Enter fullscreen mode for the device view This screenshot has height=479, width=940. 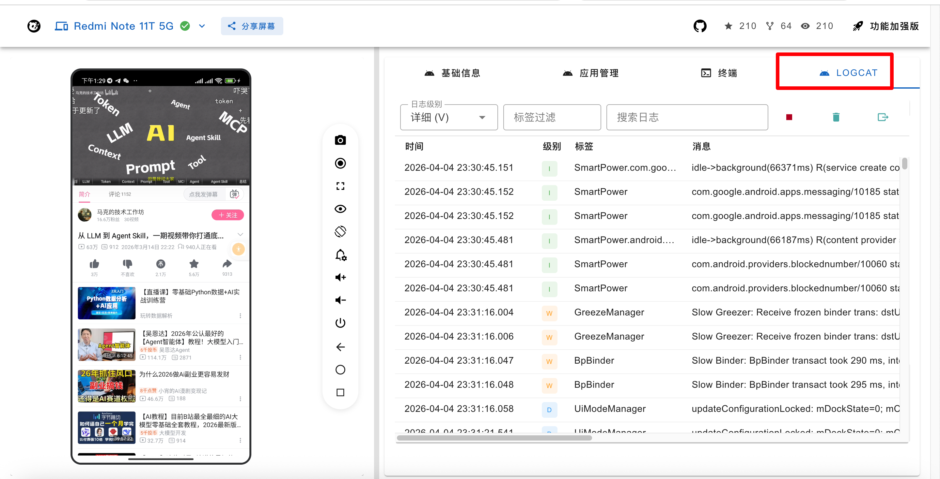click(x=340, y=186)
